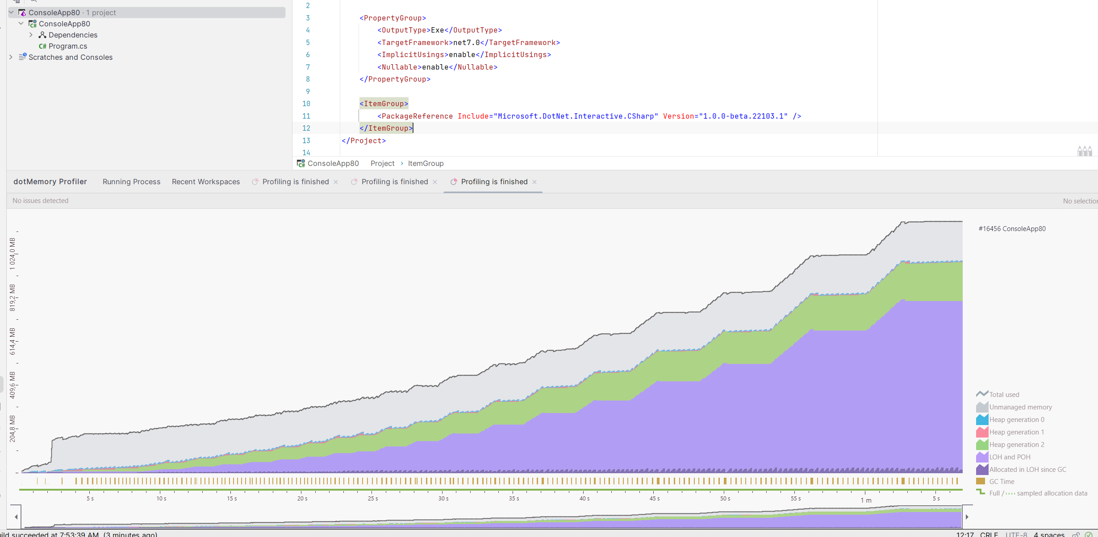Screen dimensions: 1098x537
Task: Click the search icon above the project tree
Action: (33, 2)
